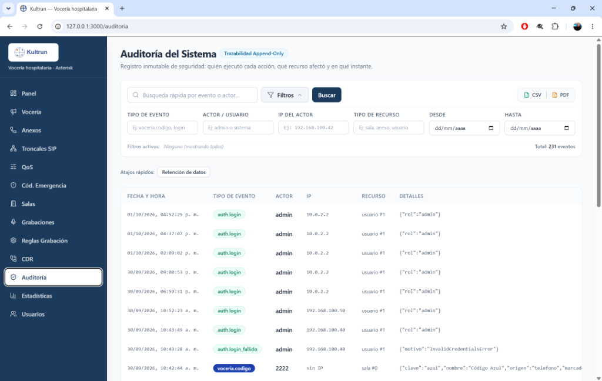Click the CDR call icon
The image size is (602, 381).
(x=14, y=259)
